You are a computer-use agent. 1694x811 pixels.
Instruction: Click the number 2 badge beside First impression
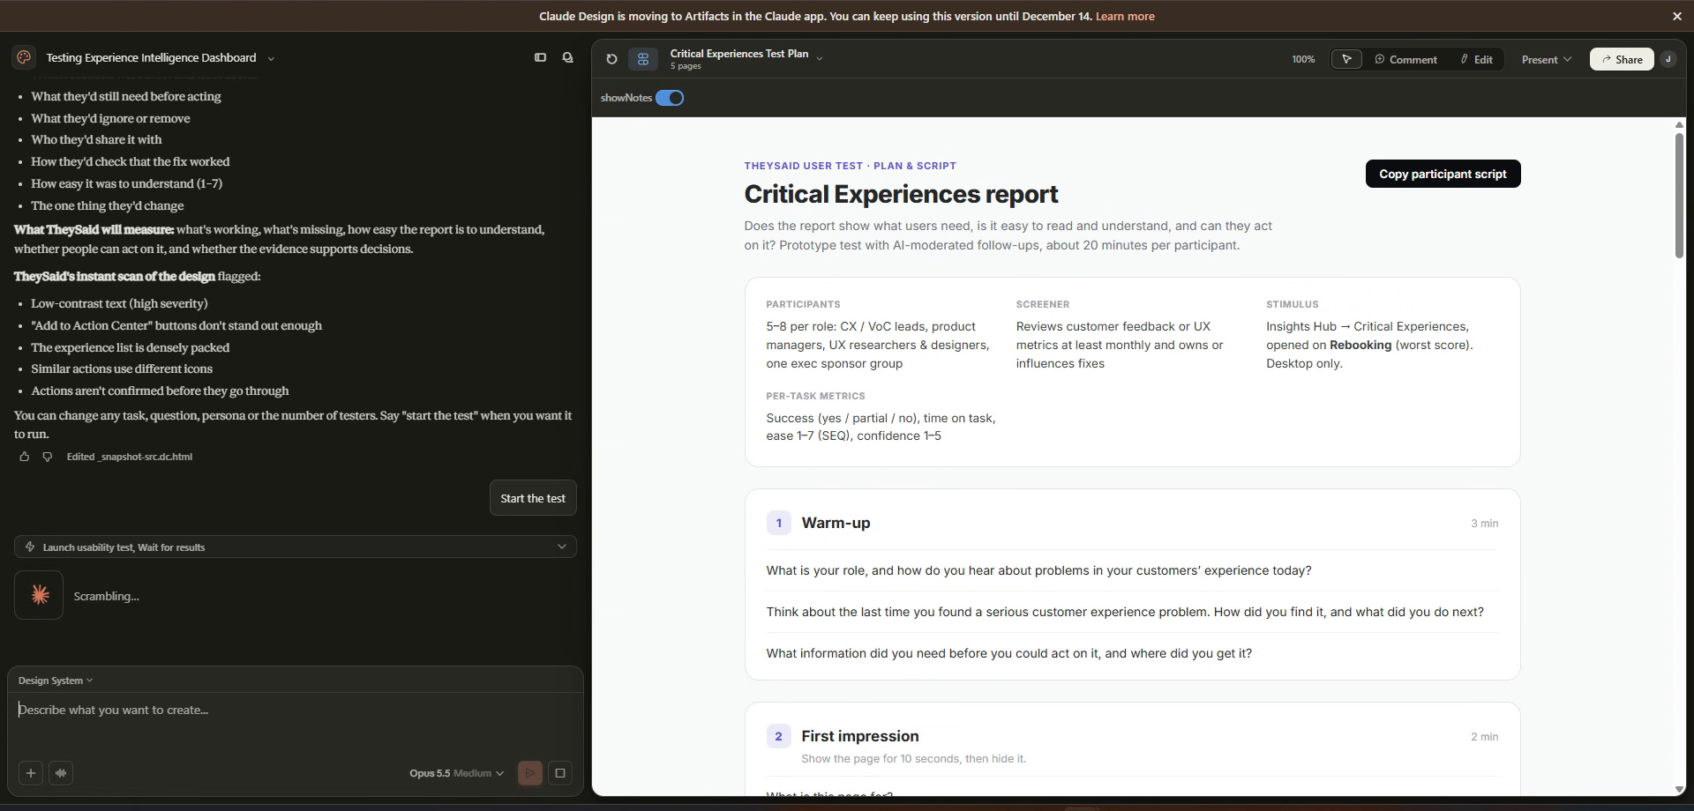pyautogui.click(x=778, y=736)
